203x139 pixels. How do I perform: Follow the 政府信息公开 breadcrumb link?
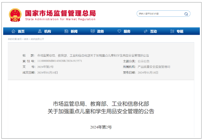point(37,39)
